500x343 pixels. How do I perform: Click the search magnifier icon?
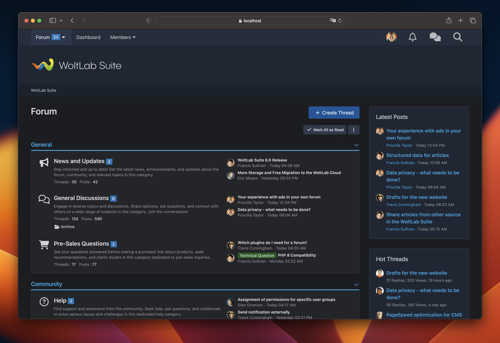tap(457, 37)
